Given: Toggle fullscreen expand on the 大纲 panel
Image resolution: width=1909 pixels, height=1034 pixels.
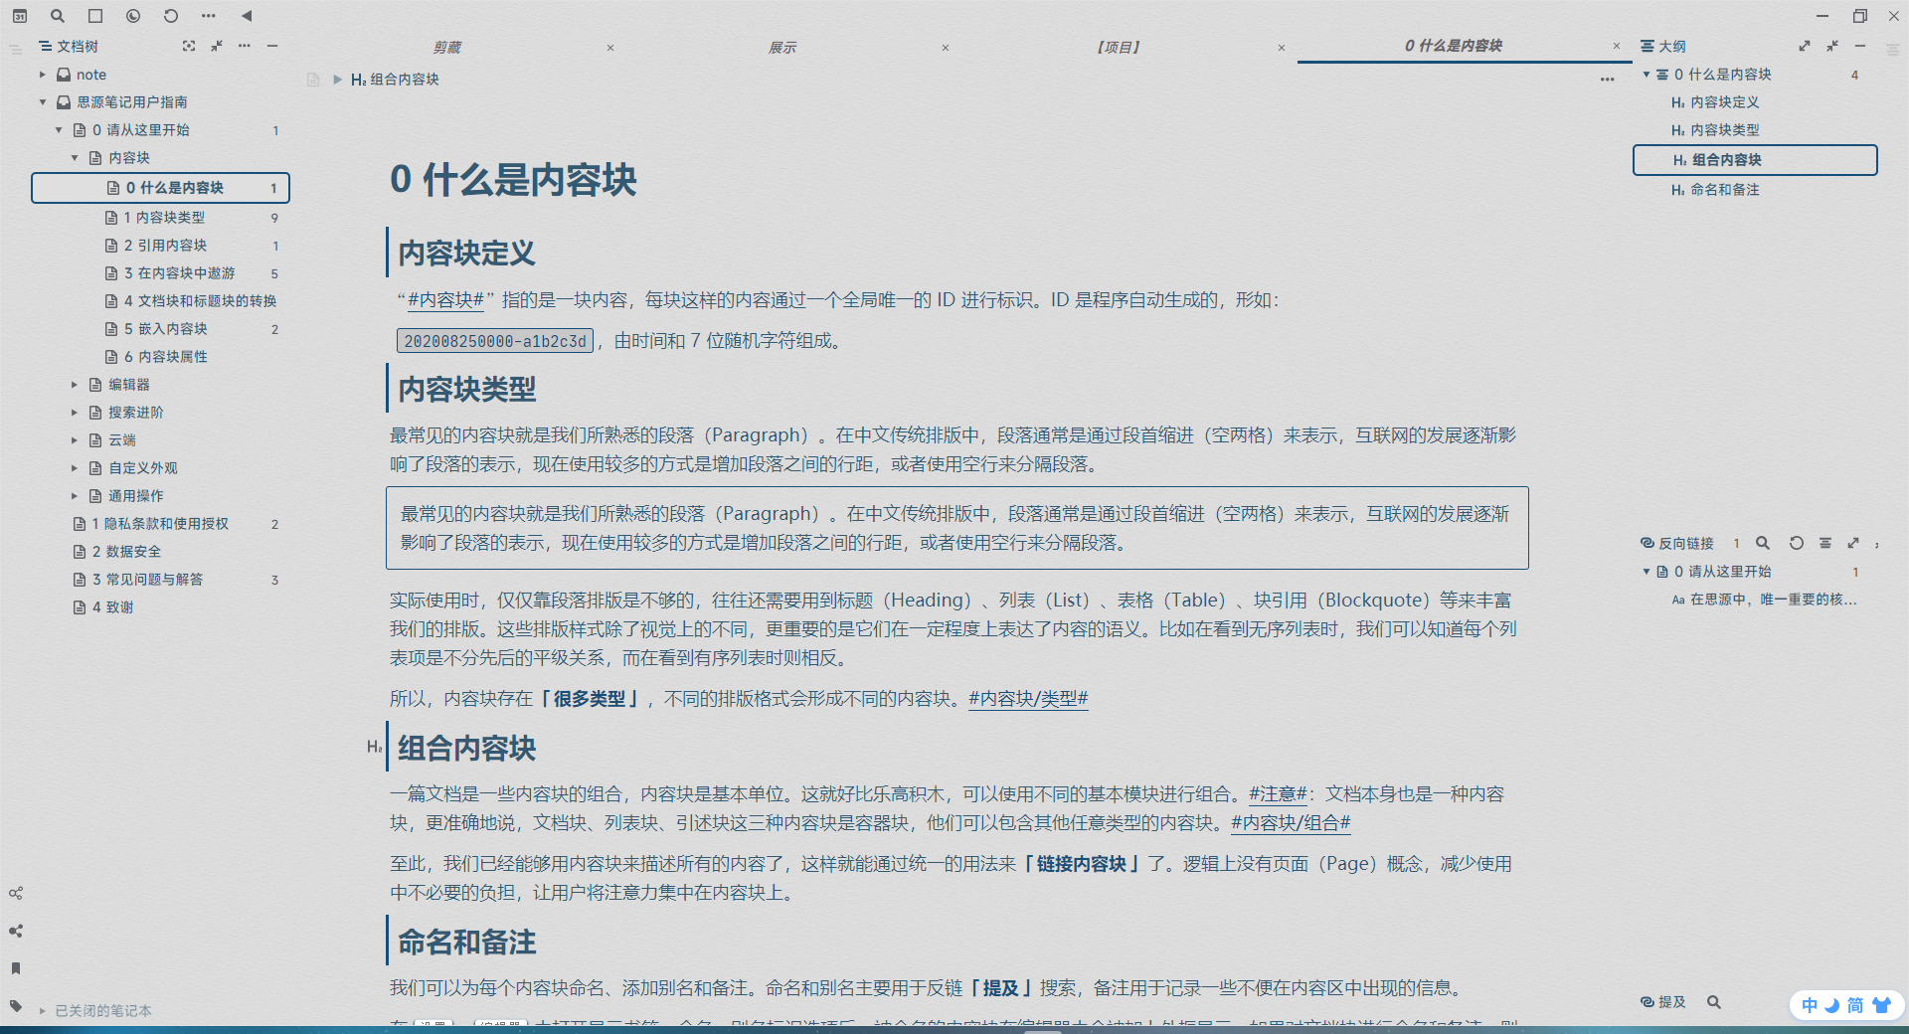Looking at the screenshot, I should pyautogui.click(x=1805, y=46).
